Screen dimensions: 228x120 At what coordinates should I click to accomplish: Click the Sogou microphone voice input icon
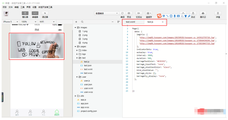pos(175,16)
